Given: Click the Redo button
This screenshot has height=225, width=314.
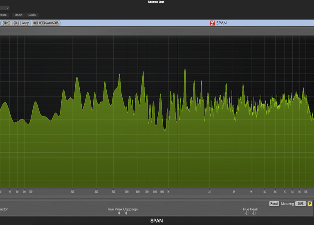Looking at the screenshot, I should pos(32,15).
